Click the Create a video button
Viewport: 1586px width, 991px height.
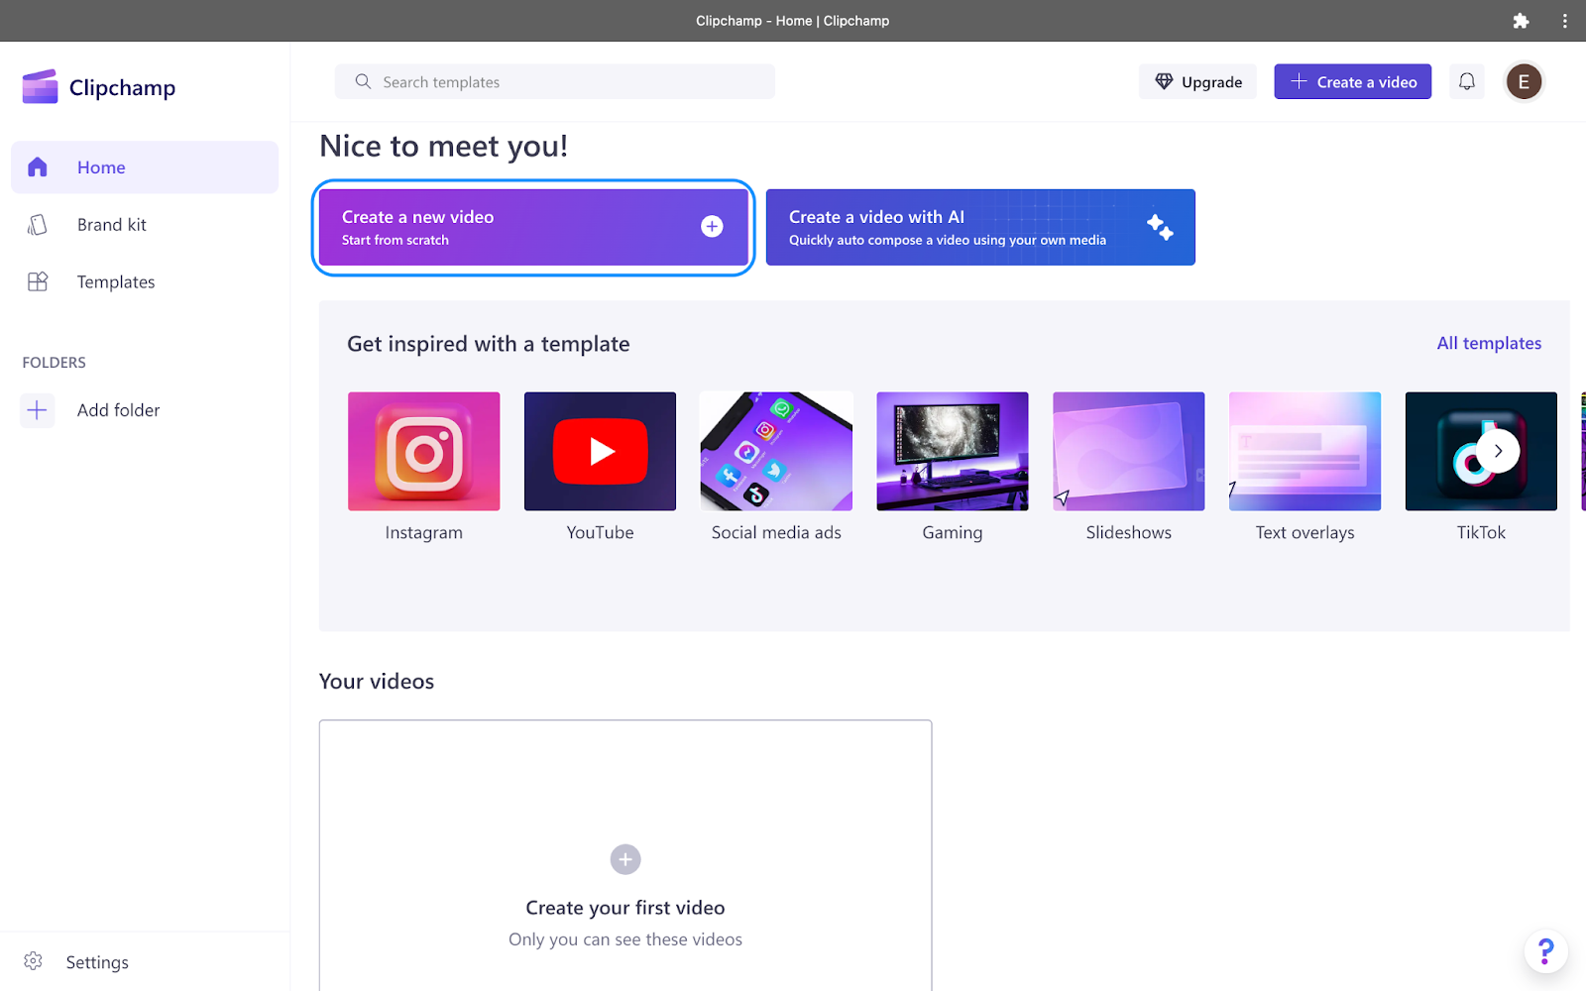(1352, 82)
